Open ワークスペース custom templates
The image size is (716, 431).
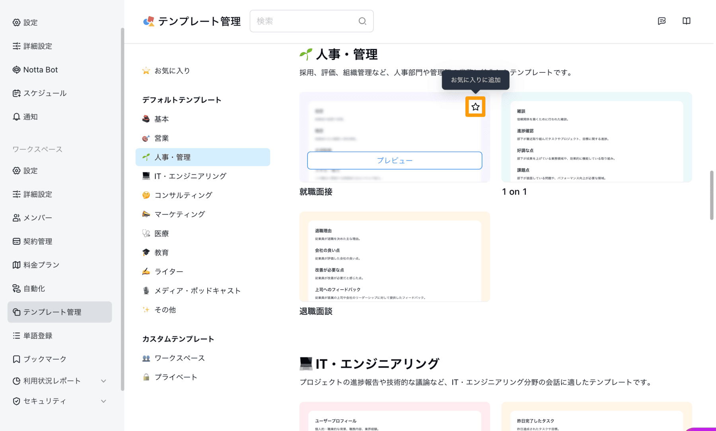point(202,358)
